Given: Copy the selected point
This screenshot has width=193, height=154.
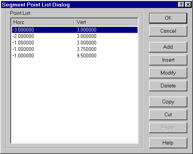Looking at the screenshot, I should coord(168,102).
